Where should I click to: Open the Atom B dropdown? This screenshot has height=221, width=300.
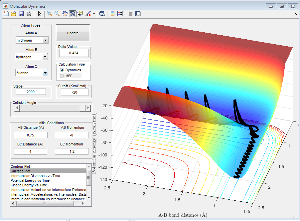[46, 57]
